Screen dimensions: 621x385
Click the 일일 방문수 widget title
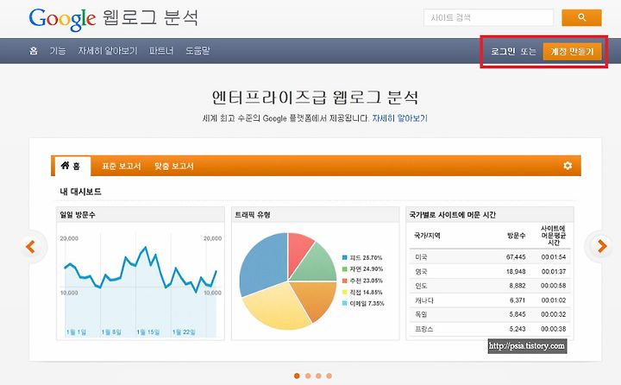[x=78, y=215]
